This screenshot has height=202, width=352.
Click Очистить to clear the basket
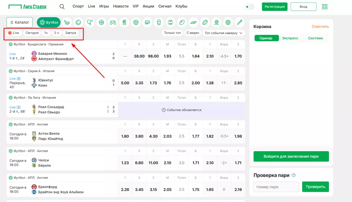(320, 27)
